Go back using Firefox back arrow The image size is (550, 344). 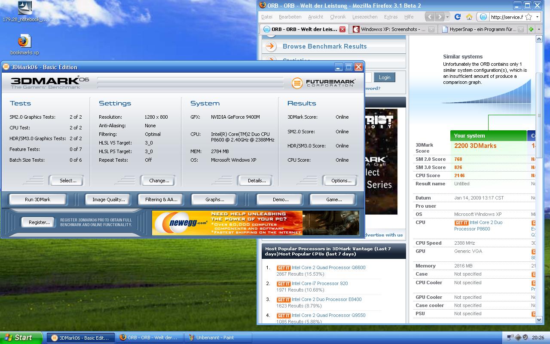[430, 17]
